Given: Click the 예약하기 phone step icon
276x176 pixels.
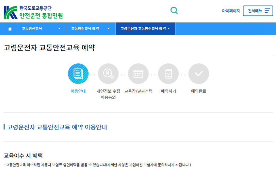Looking at the screenshot, I should coord(168,74).
